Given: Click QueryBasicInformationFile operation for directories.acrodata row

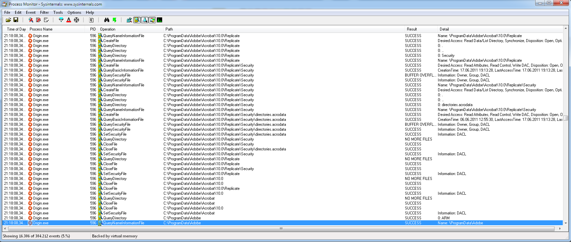Looking at the screenshot, I should coord(123,120).
